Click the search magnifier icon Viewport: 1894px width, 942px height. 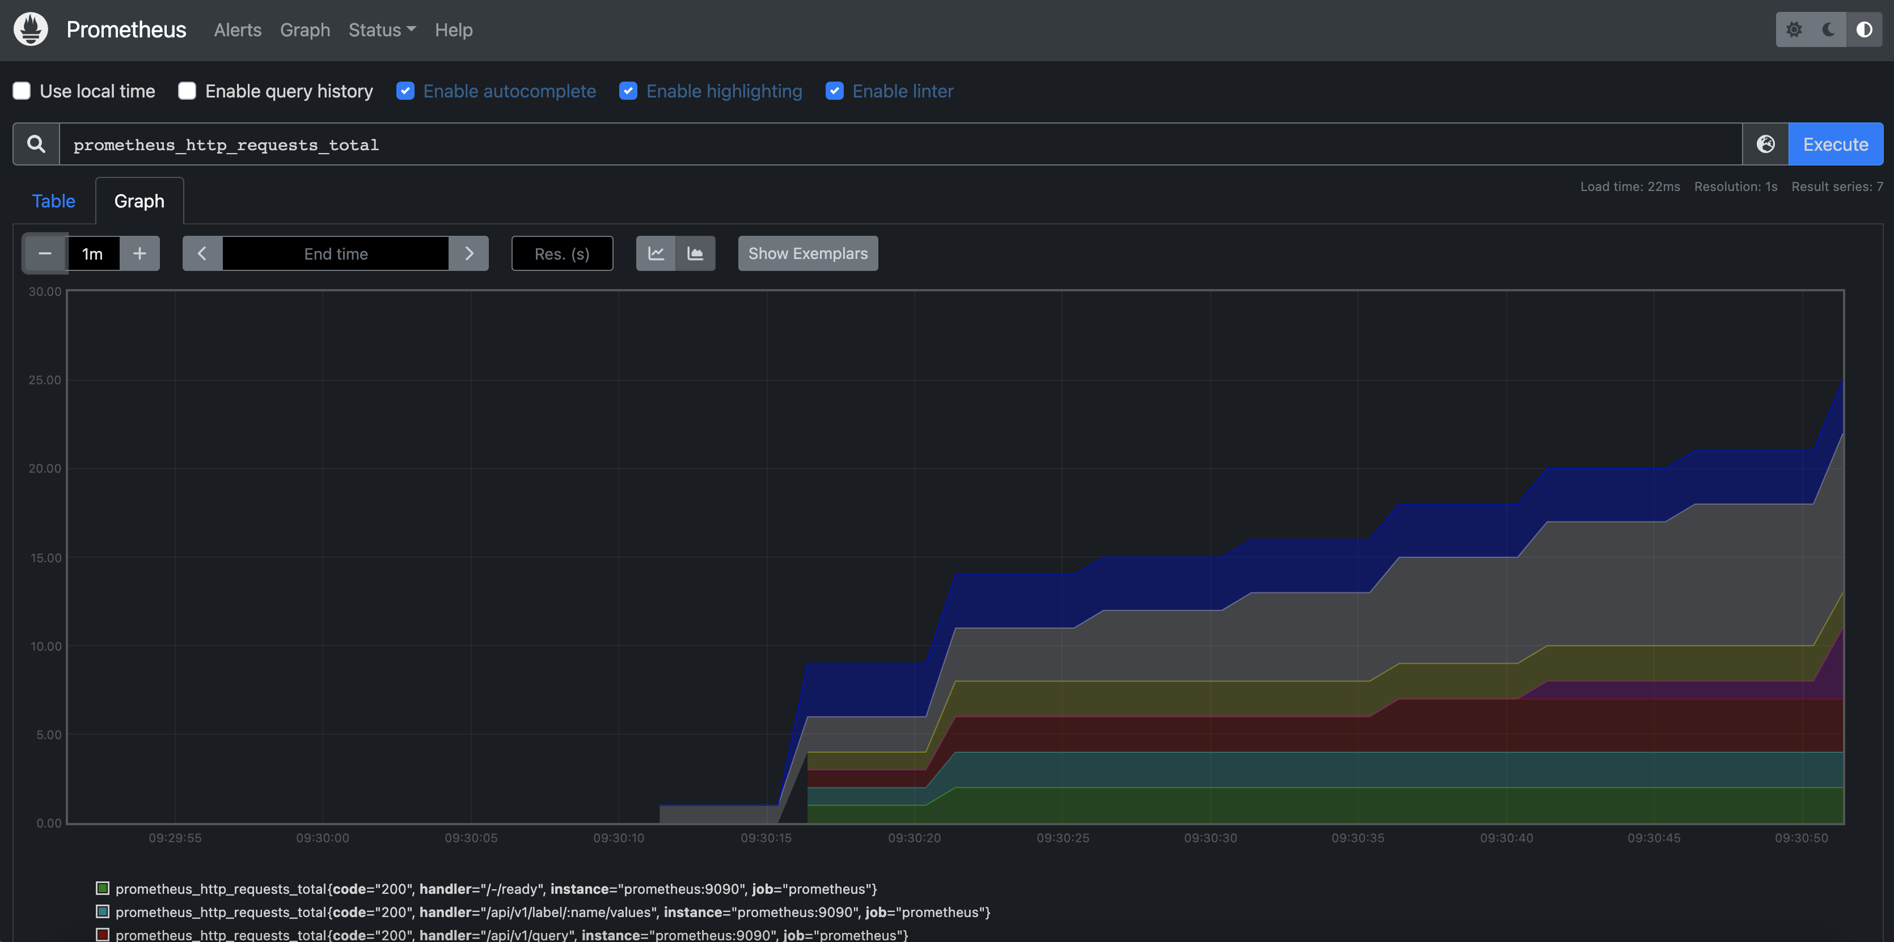(36, 144)
